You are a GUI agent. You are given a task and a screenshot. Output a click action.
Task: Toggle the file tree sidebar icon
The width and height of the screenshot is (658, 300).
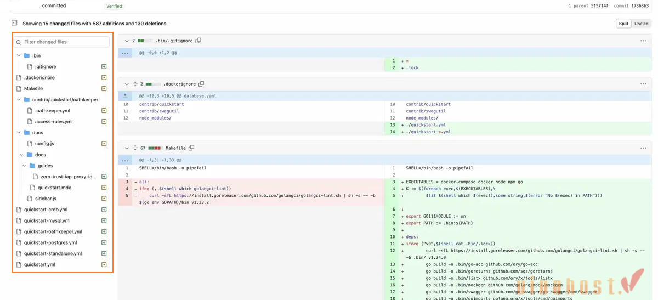pyautogui.click(x=14, y=23)
